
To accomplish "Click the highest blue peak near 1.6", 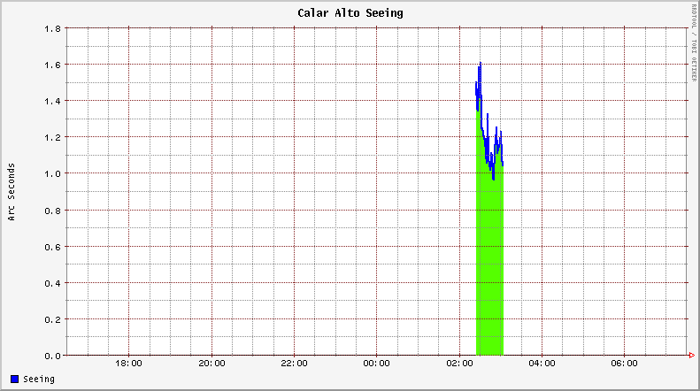I will tap(480, 64).
